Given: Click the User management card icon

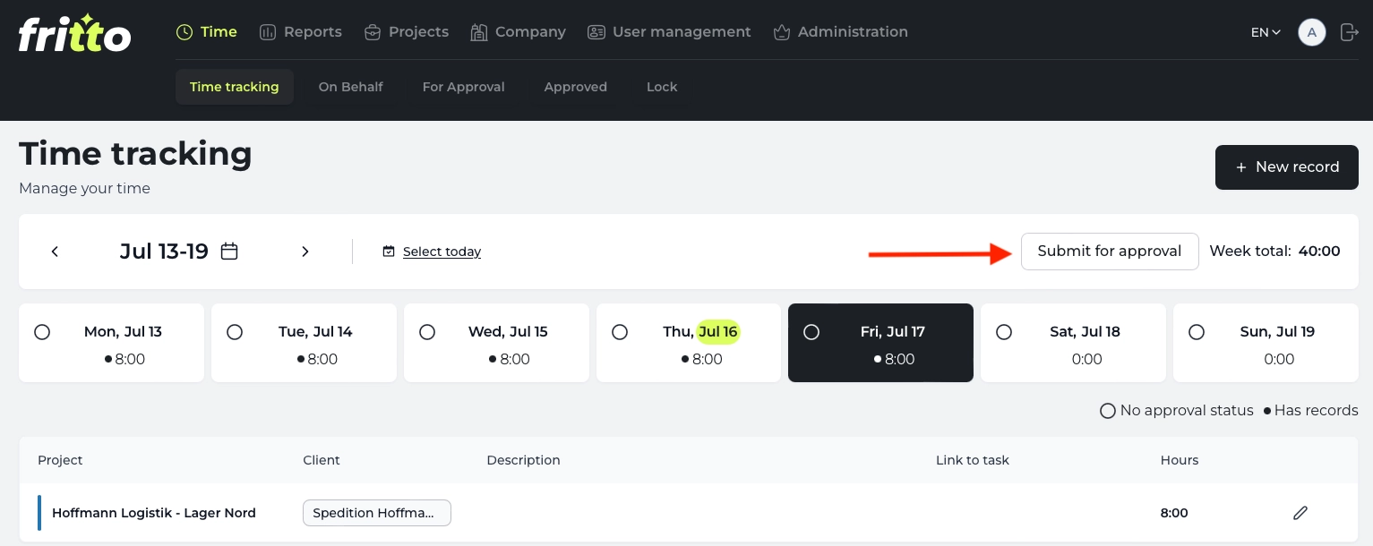Looking at the screenshot, I should coord(596,32).
